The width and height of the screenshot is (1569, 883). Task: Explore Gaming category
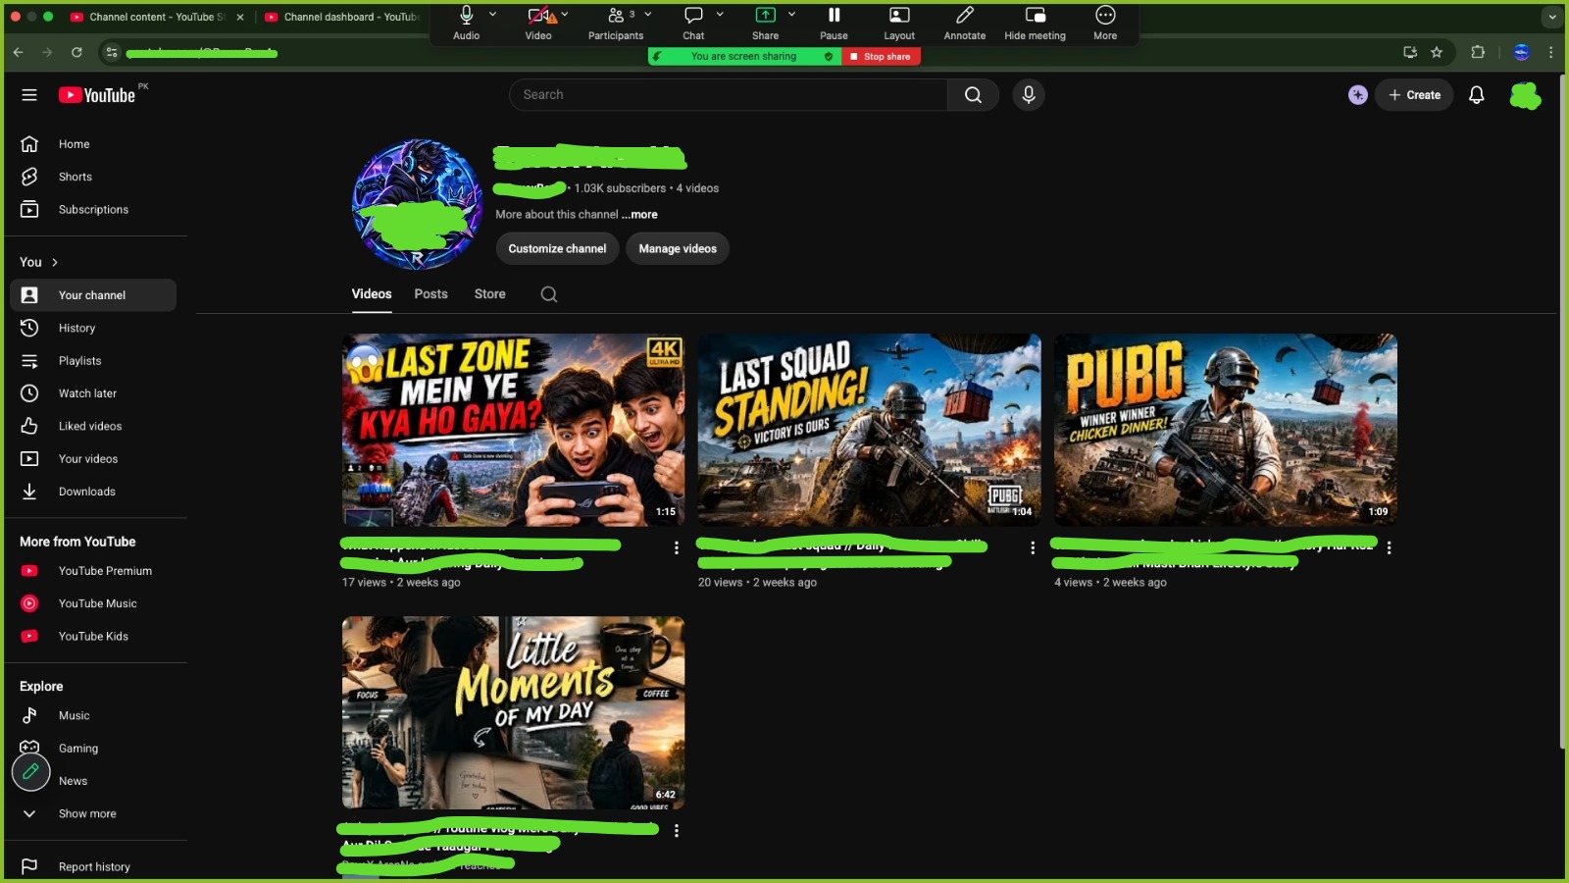tap(93, 749)
